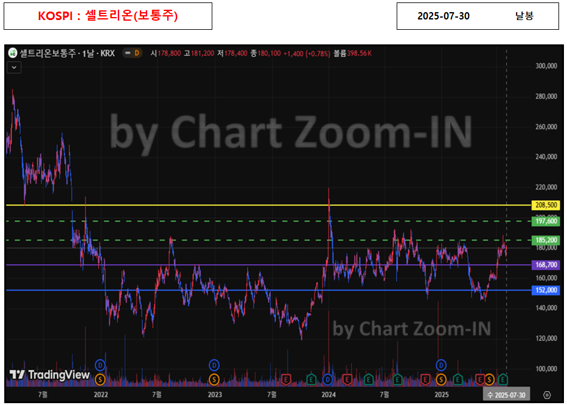Image resolution: width=567 pixels, height=405 pixels.
Task: Click the blue D dividend marker at 2024
Action: (328, 379)
